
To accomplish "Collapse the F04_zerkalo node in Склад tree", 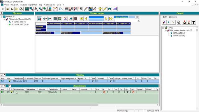I will pos(166,30).
